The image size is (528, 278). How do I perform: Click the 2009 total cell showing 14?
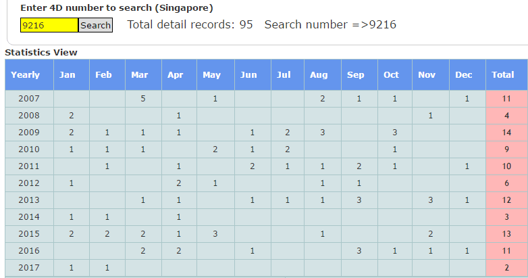506,133
